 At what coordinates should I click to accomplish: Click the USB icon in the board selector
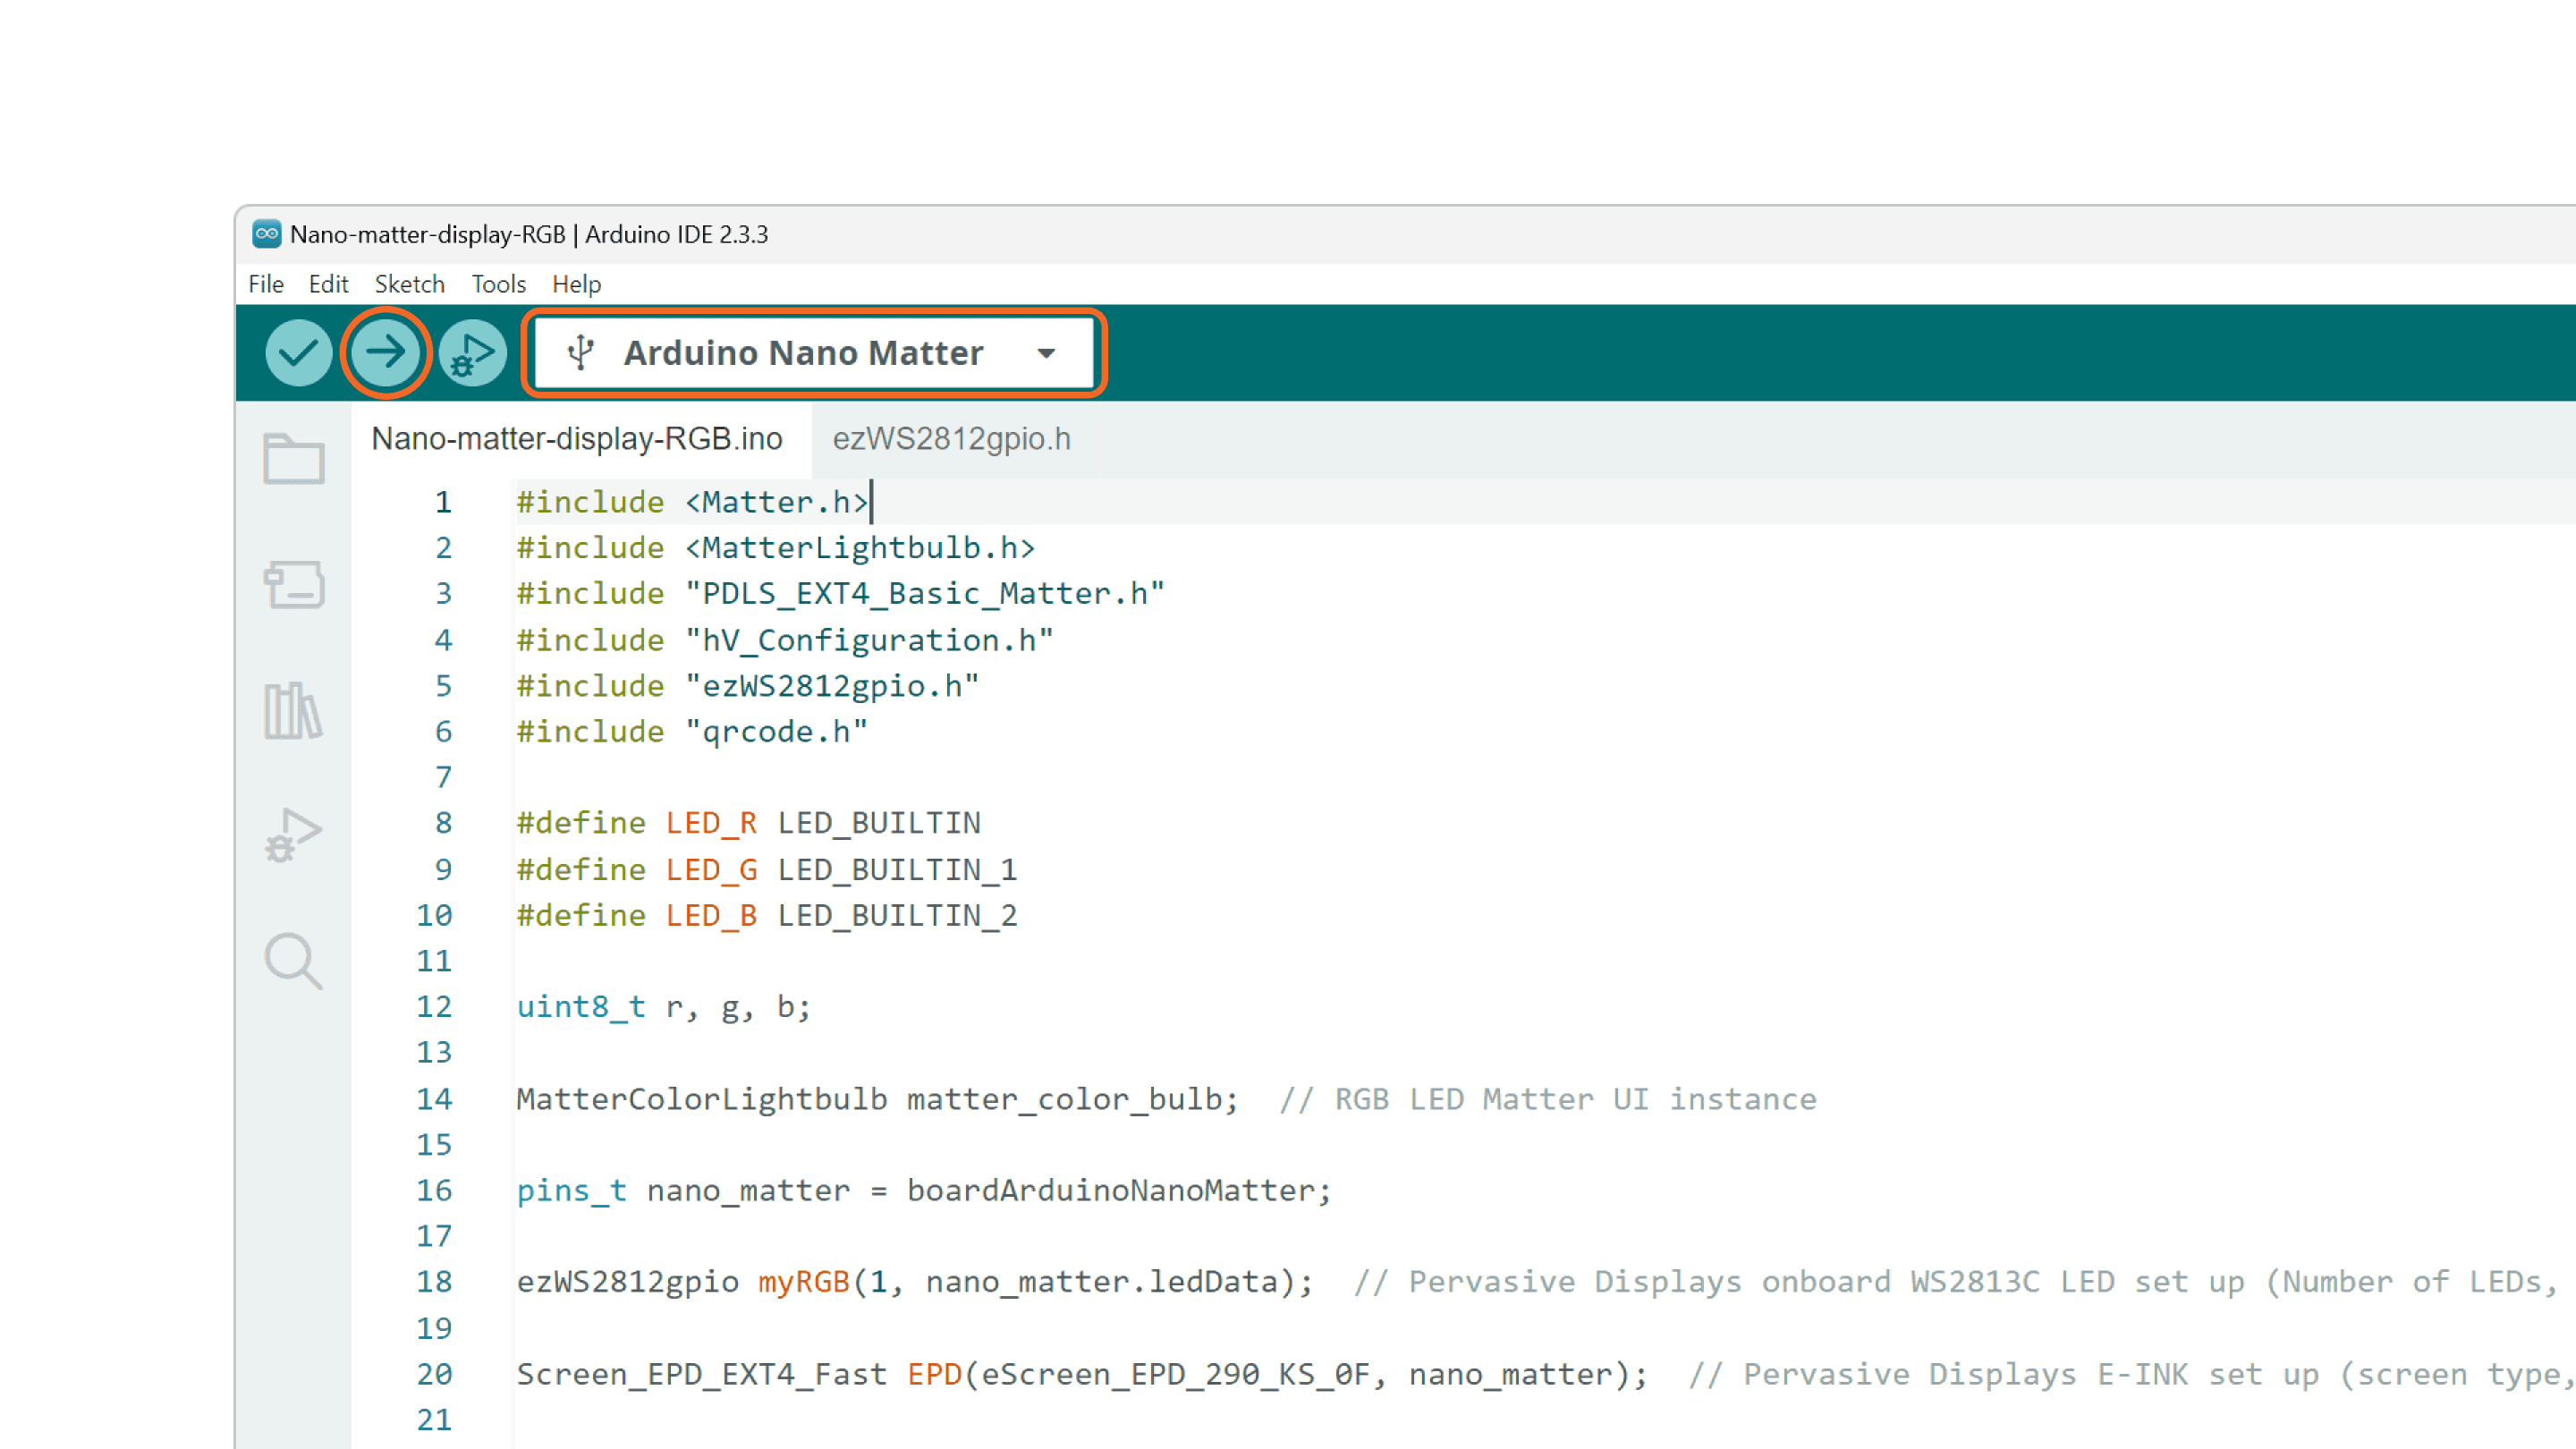[x=582, y=352]
